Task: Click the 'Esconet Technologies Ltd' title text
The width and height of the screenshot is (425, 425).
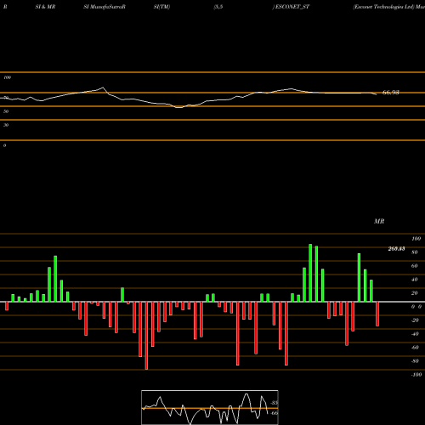Action: [383, 7]
